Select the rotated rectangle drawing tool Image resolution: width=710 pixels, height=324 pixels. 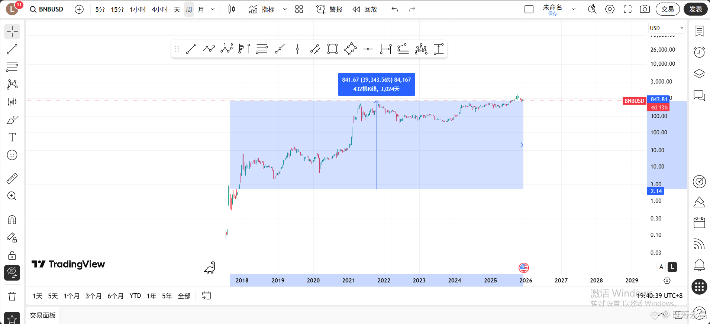point(350,49)
